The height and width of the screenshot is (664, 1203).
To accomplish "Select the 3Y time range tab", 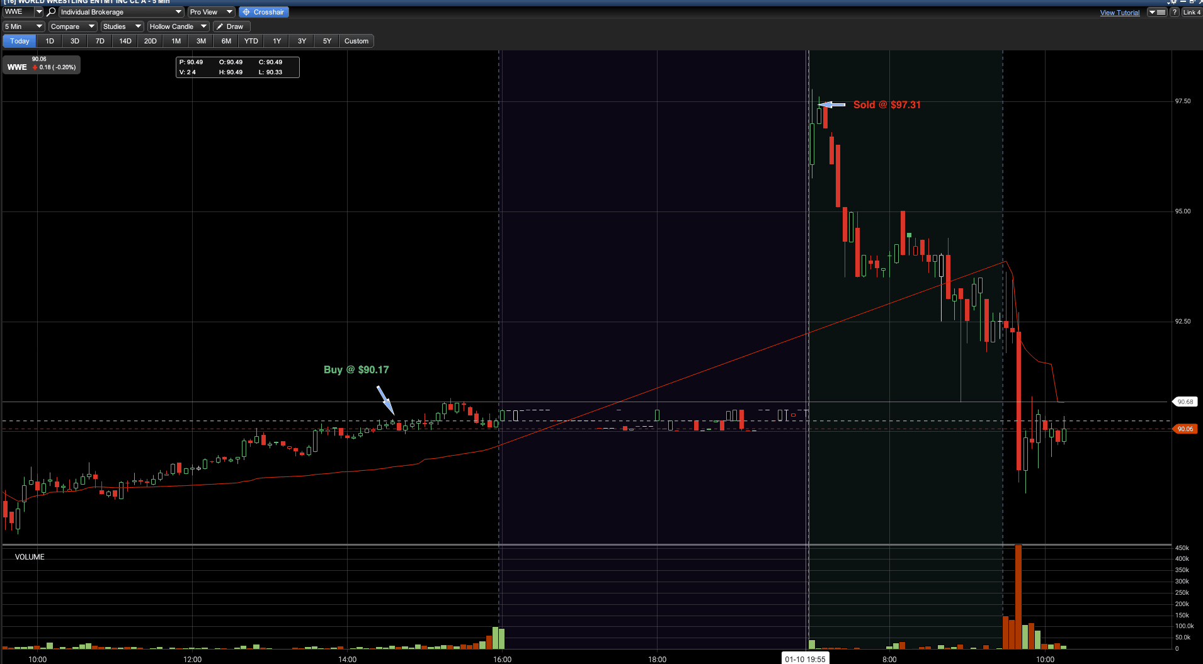I will coord(302,41).
